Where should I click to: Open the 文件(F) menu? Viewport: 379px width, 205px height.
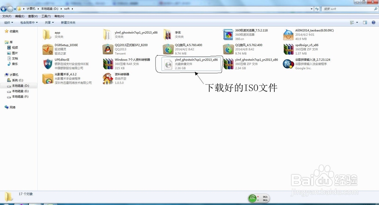(7, 16)
